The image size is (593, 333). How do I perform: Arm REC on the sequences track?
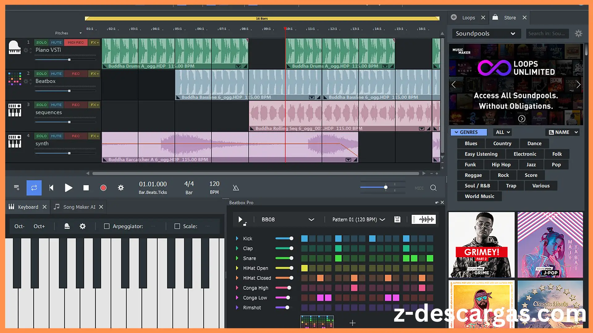[x=76, y=105]
